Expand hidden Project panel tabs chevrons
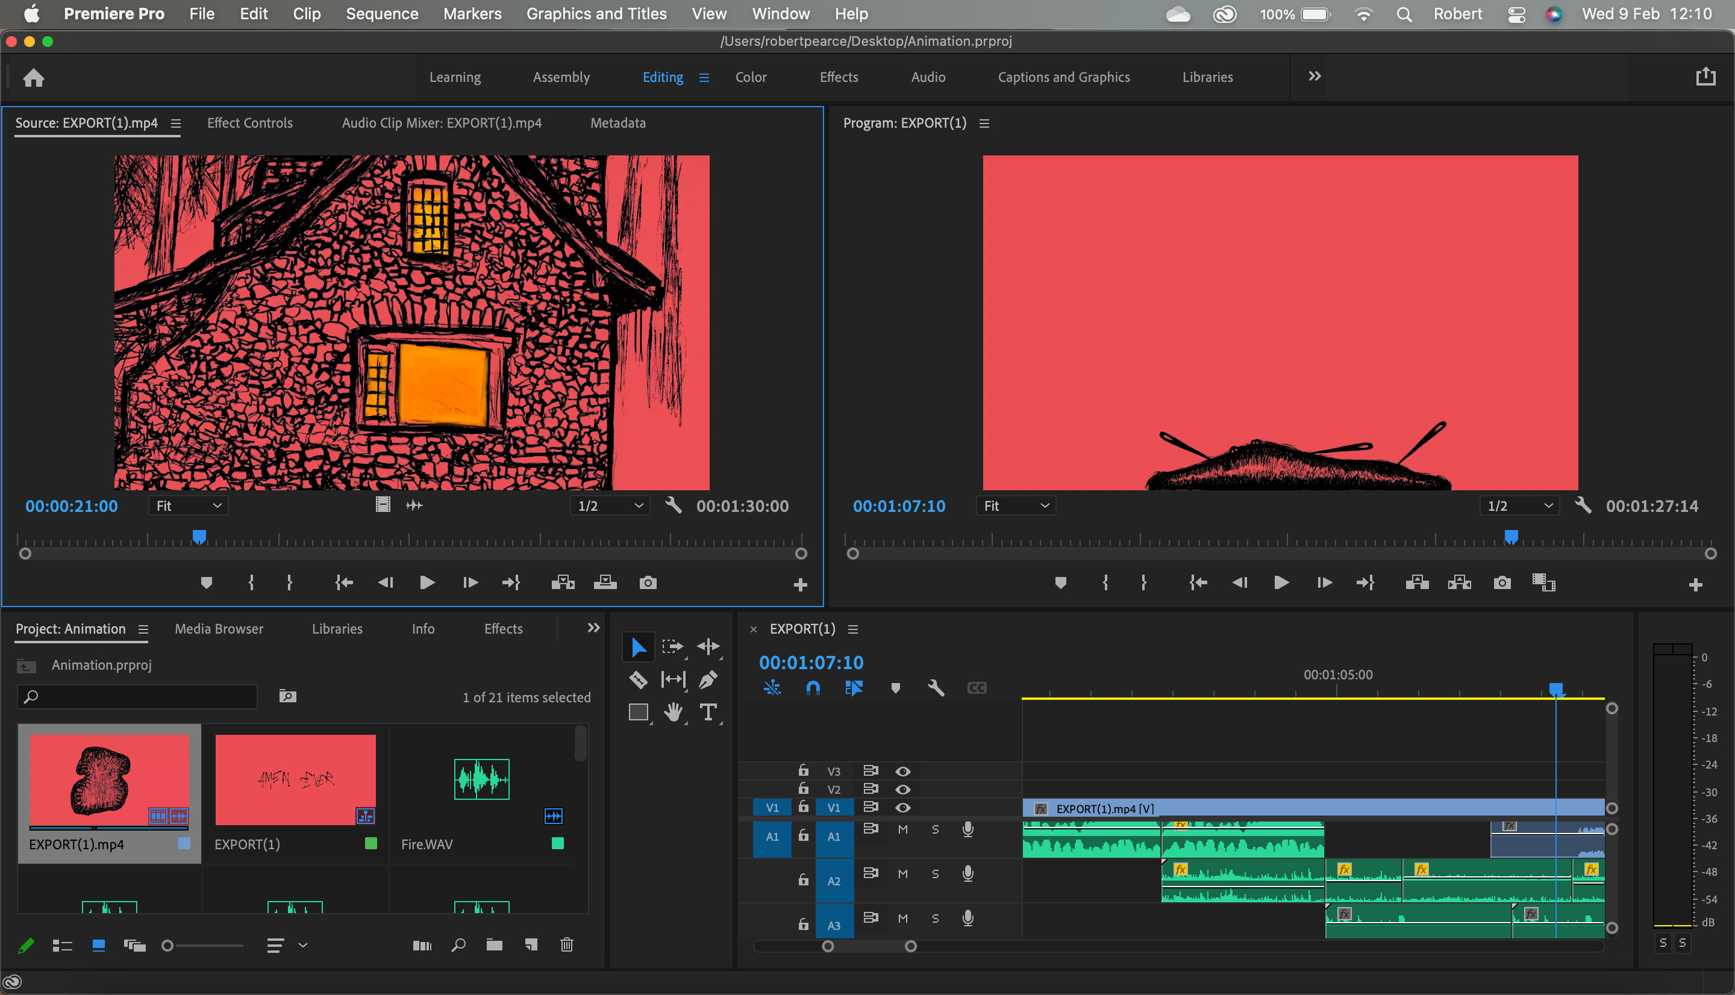The height and width of the screenshot is (995, 1735). coord(594,628)
